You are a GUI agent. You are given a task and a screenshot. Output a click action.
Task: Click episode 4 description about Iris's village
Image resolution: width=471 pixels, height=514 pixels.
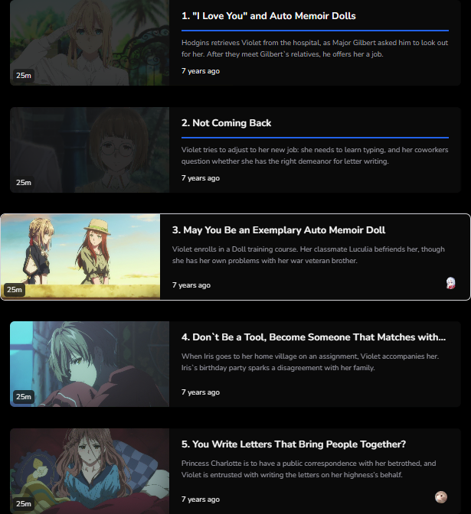[310, 362]
